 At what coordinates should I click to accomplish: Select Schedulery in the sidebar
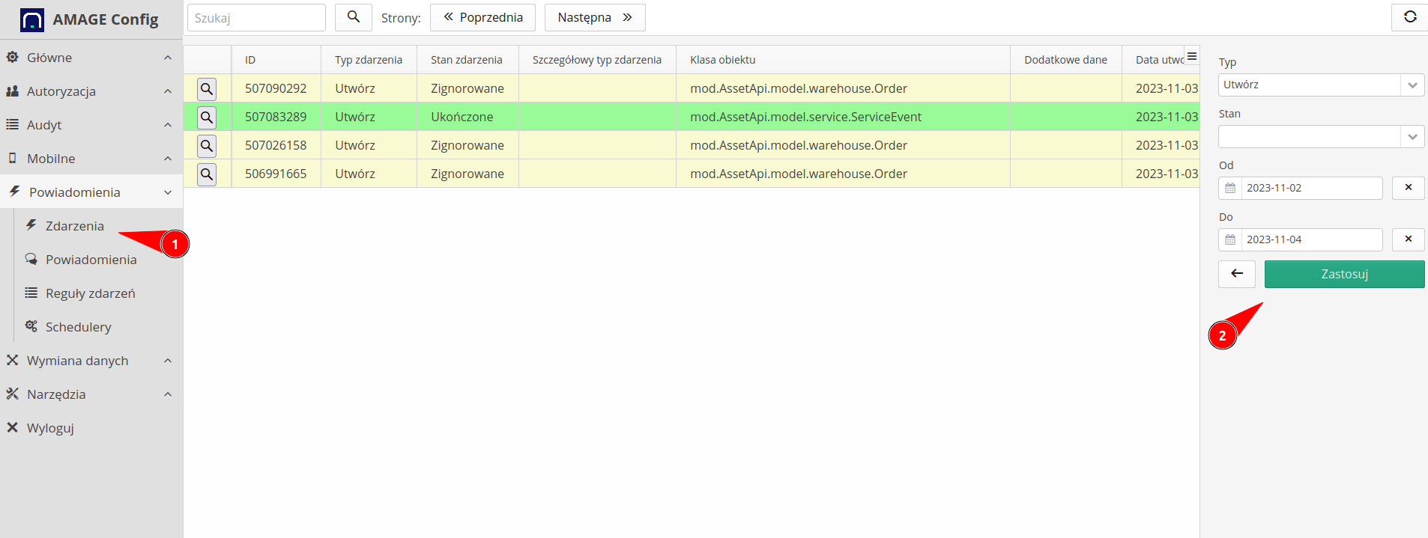pos(78,327)
